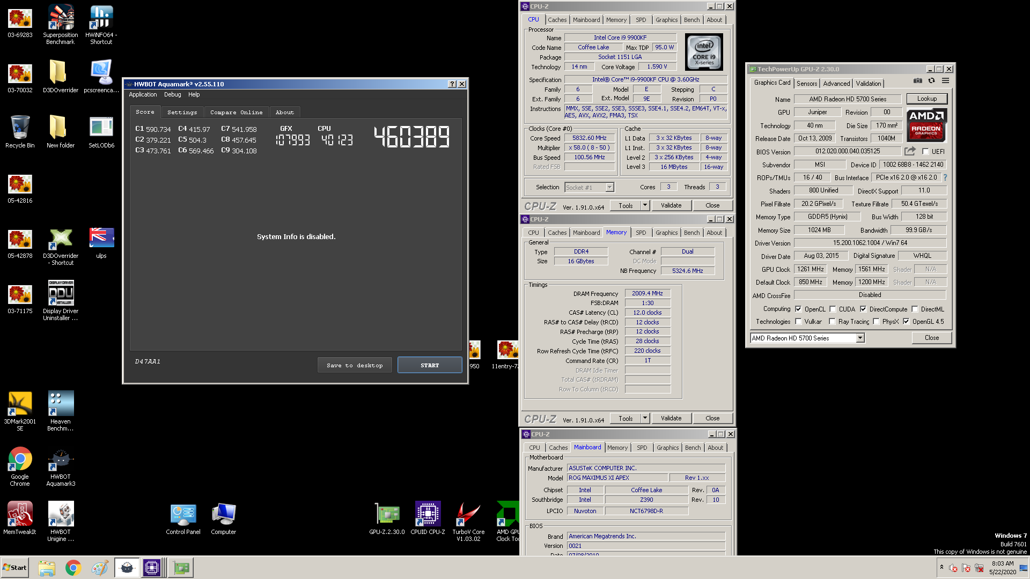Open Bench tab in CPU-Z Mainboard window
Image resolution: width=1030 pixels, height=579 pixels.
click(693, 448)
